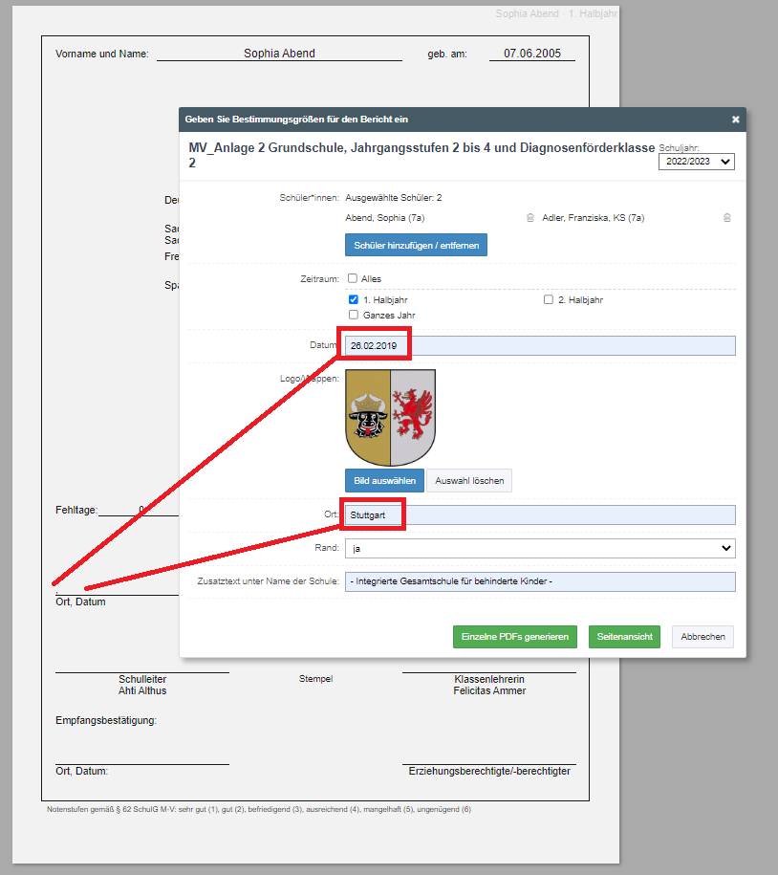Uncheck the 1. Halbjahr checkbox
778x875 pixels.
[353, 299]
